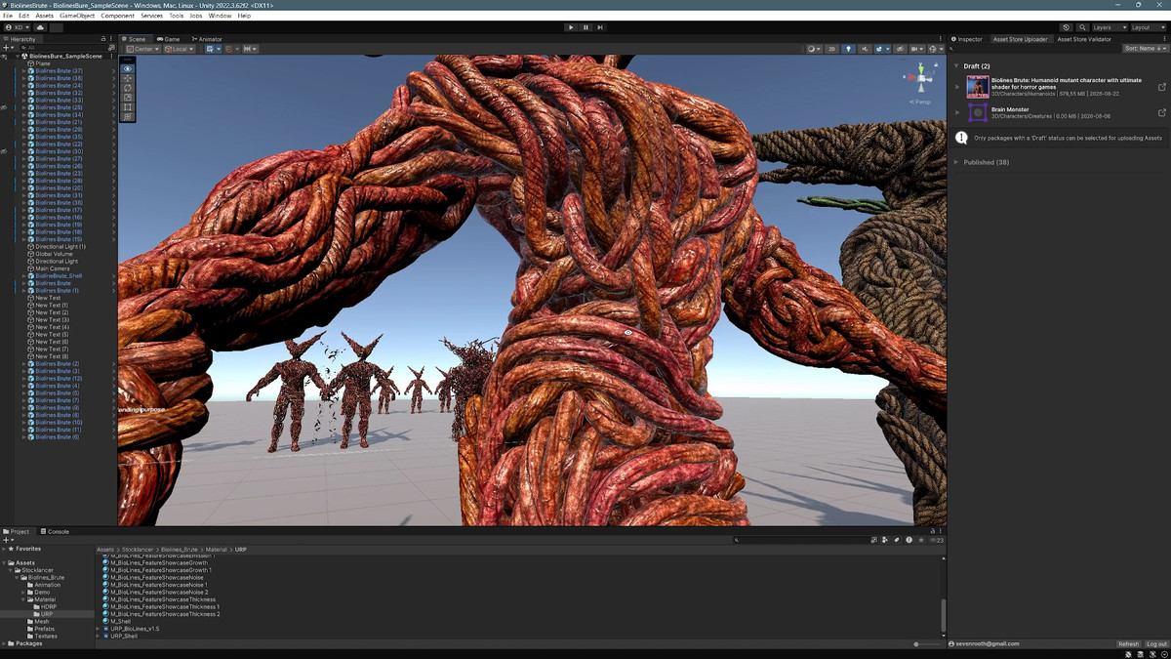The height and width of the screenshot is (659, 1171).
Task: Expand Biolines Brute (37) in Hierarchy
Action: 24,71
